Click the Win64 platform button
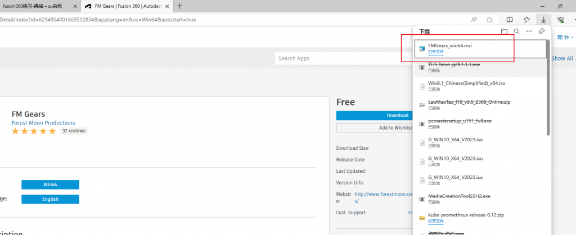Image resolution: width=576 pixels, height=235 pixels. pyautogui.click(x=50, y=185)
